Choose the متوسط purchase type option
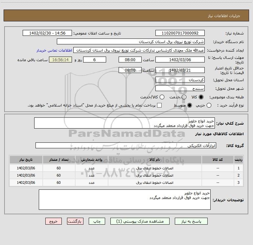The height and width of the screenshot is (245, 253). (x=190, y=105)
